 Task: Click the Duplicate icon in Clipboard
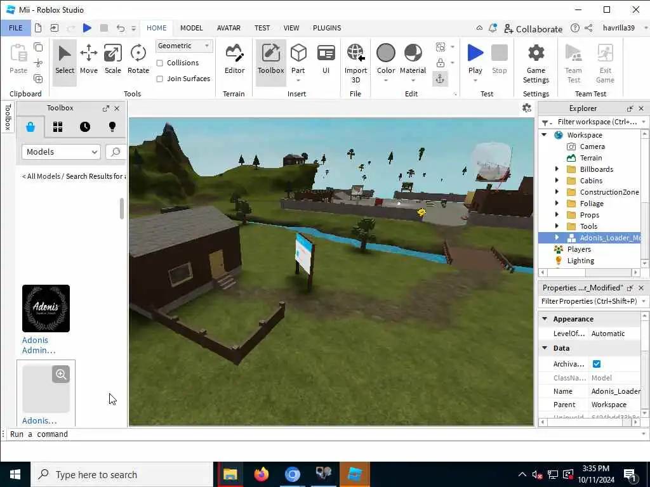click(x=38, y=79)
